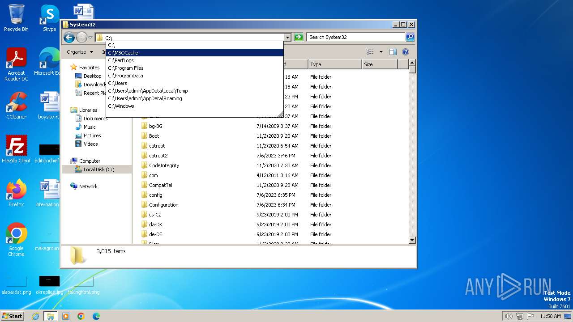Image resolution: width=573 pixels, height=322 pixels.
Task: Click the file list scroll up arrow
Action: (x=412, y=64)
